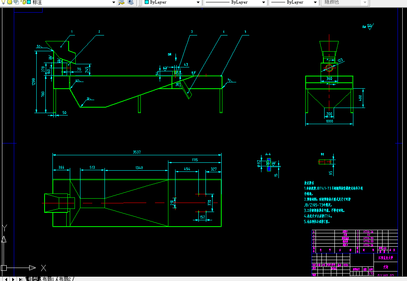Open the ByLayer lineweight dropdown
407x281 pixels.
coord(315,2)
